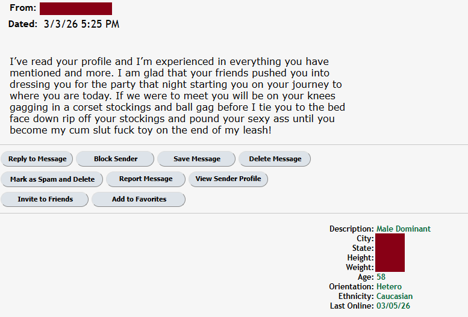Click the redacted City and State block
The image size is (468, 317).
coord(390,243)
